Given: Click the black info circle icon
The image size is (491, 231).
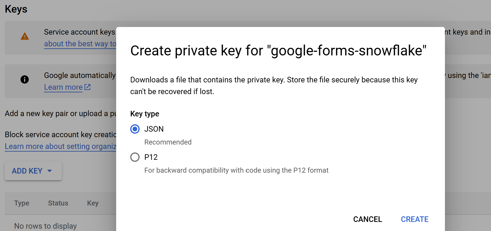Looking at the screenshot, I should tap(25, 79).
